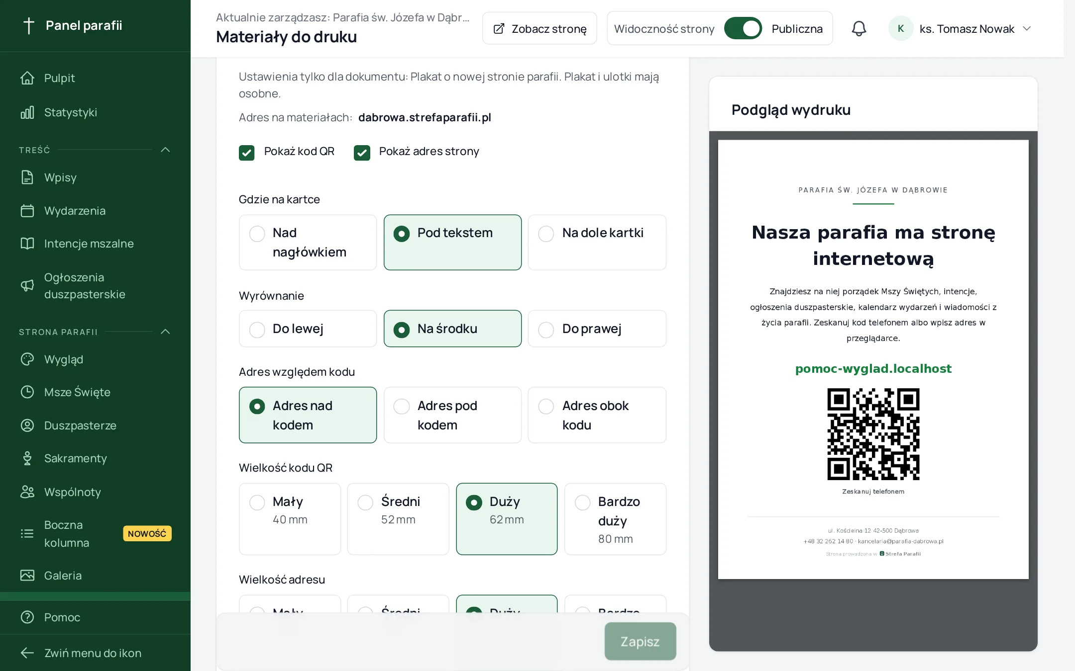Viewport: 1075px width, 671px height.
Task: Click the Materiały do druku page title
Action: [287, 37]
